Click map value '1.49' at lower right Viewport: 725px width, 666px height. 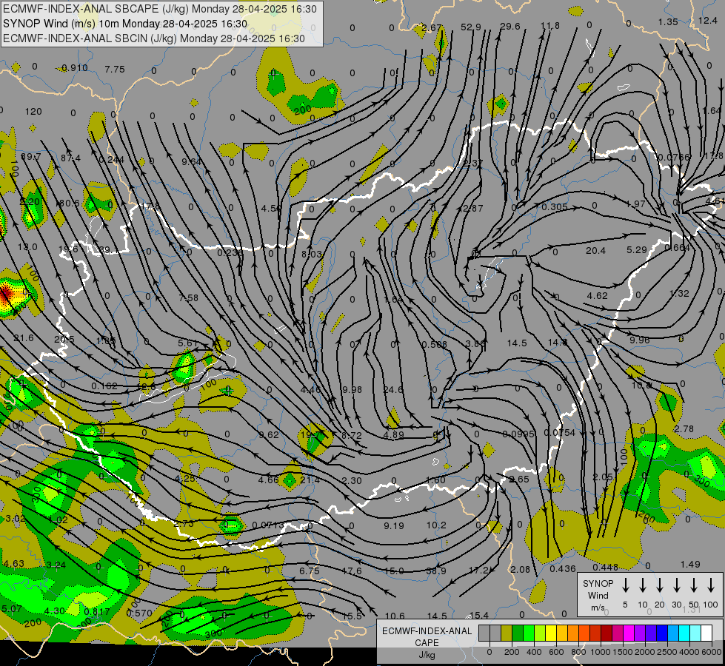(690, 565)
